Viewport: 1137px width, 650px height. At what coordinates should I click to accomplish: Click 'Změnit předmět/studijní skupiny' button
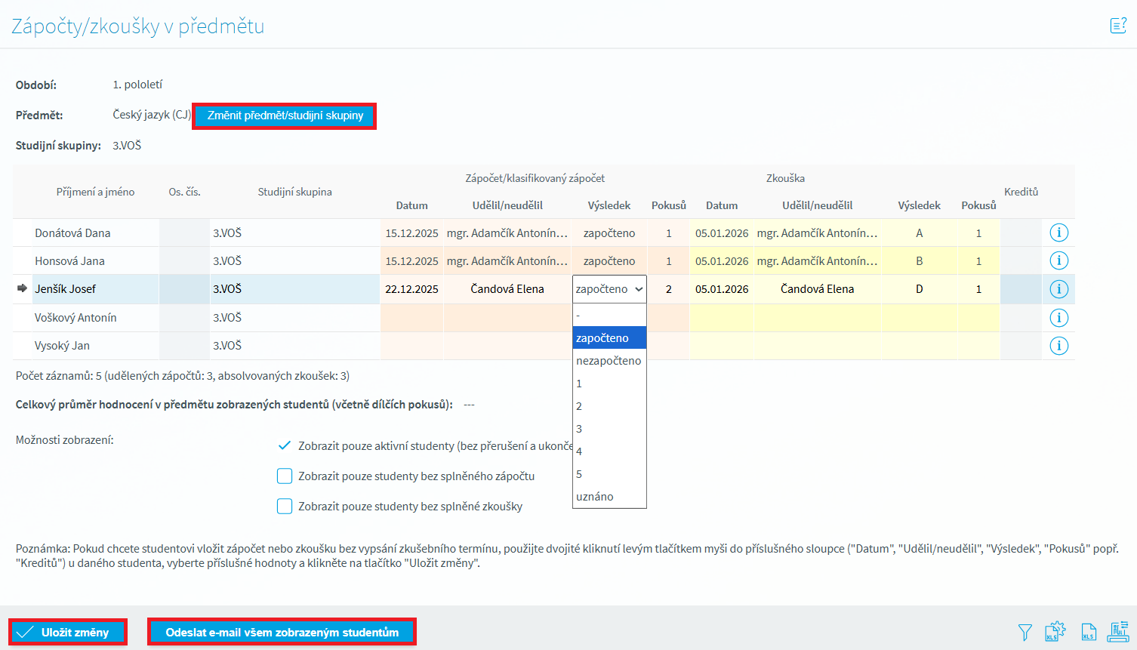point(285,116)
